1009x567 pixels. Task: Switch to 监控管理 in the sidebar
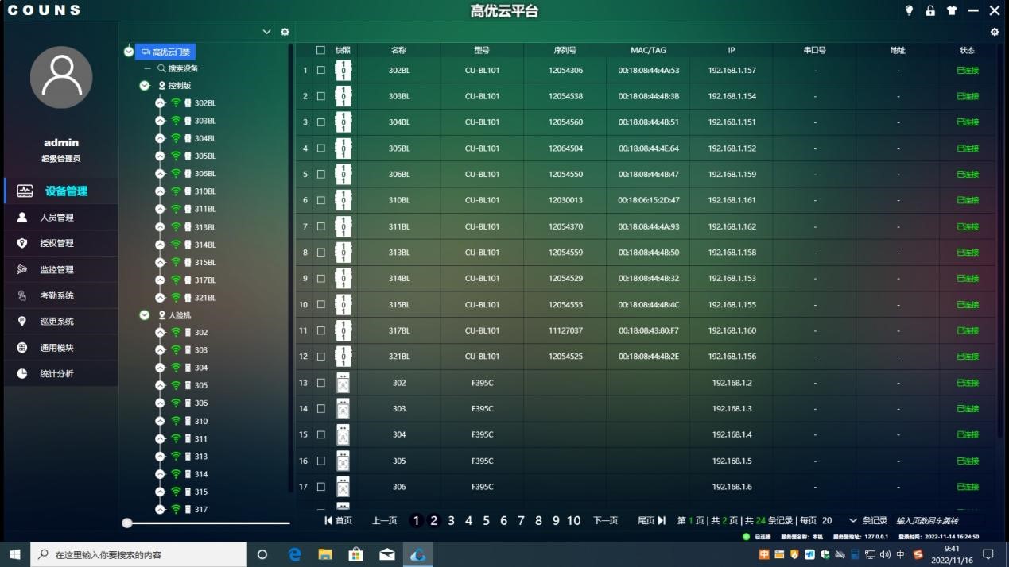pyautogui.click(x=56, y=270)
